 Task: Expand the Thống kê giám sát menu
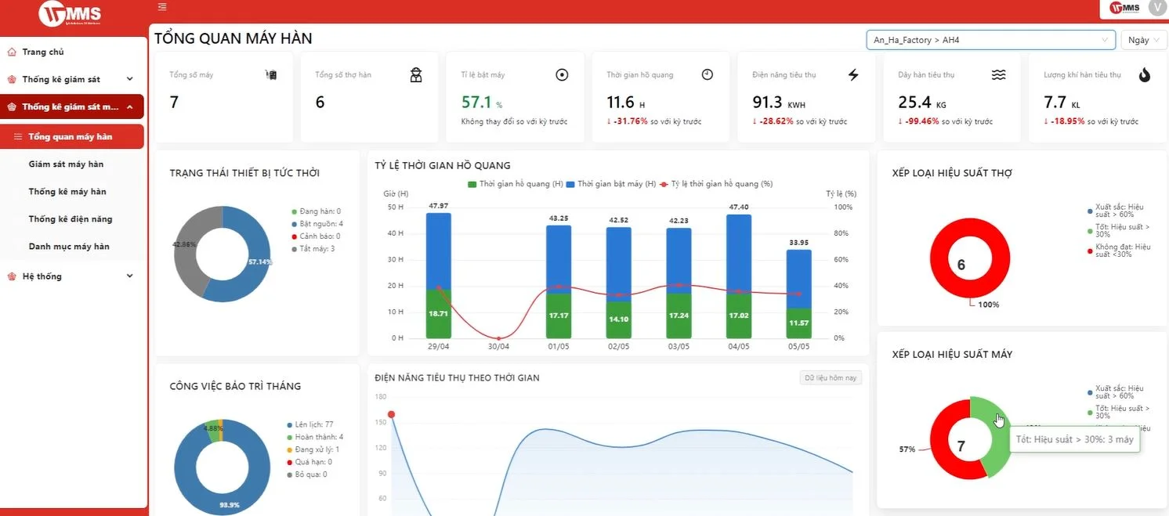72,79
